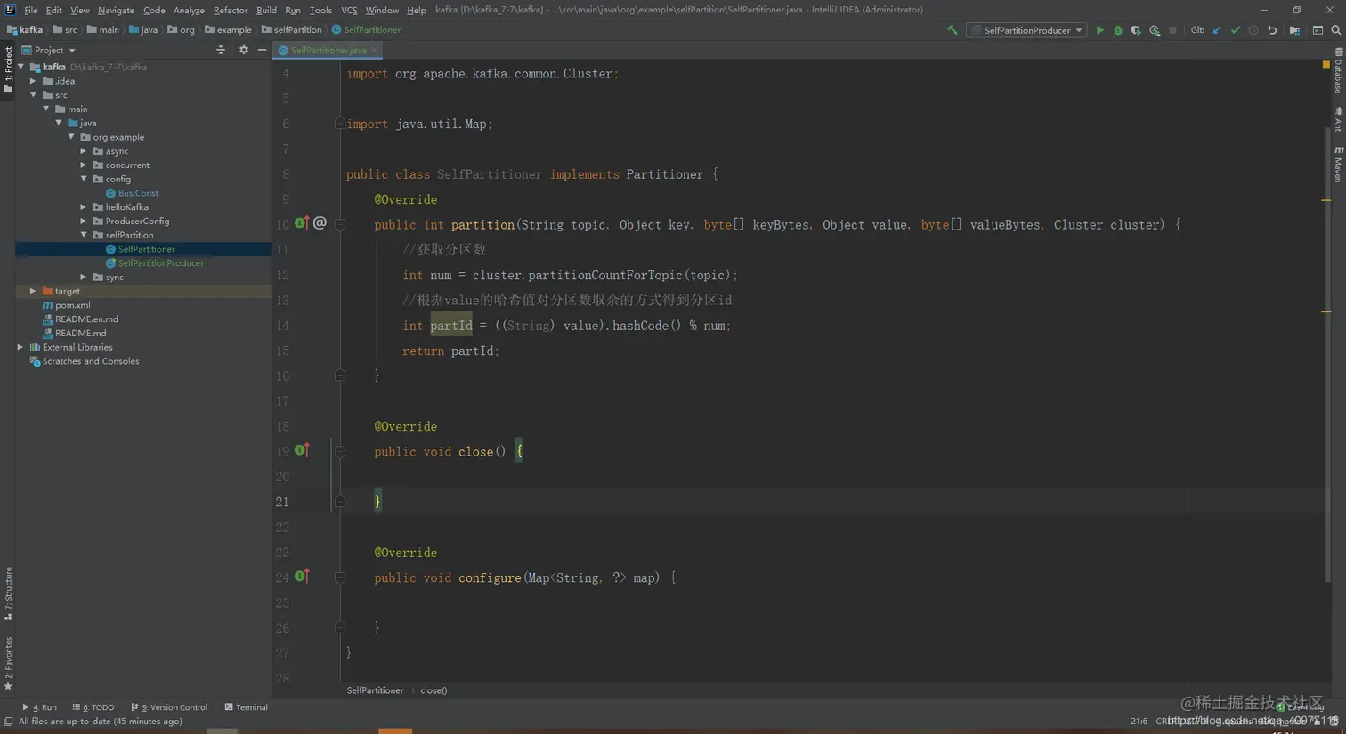Fold the close method on line 19
Screen dimensions: 1346x734
point(340,451)
